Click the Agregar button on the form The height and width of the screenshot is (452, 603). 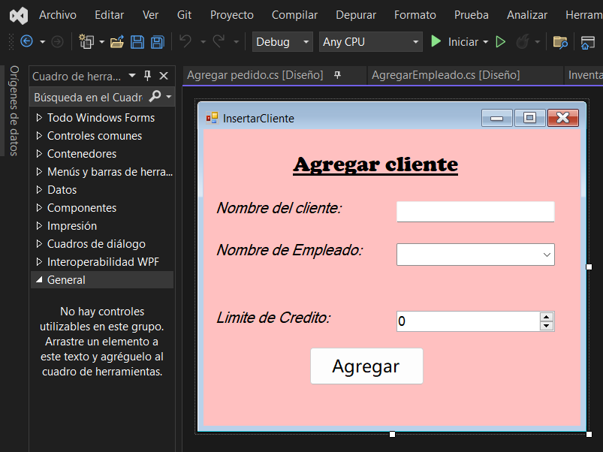tap(366, 366)
